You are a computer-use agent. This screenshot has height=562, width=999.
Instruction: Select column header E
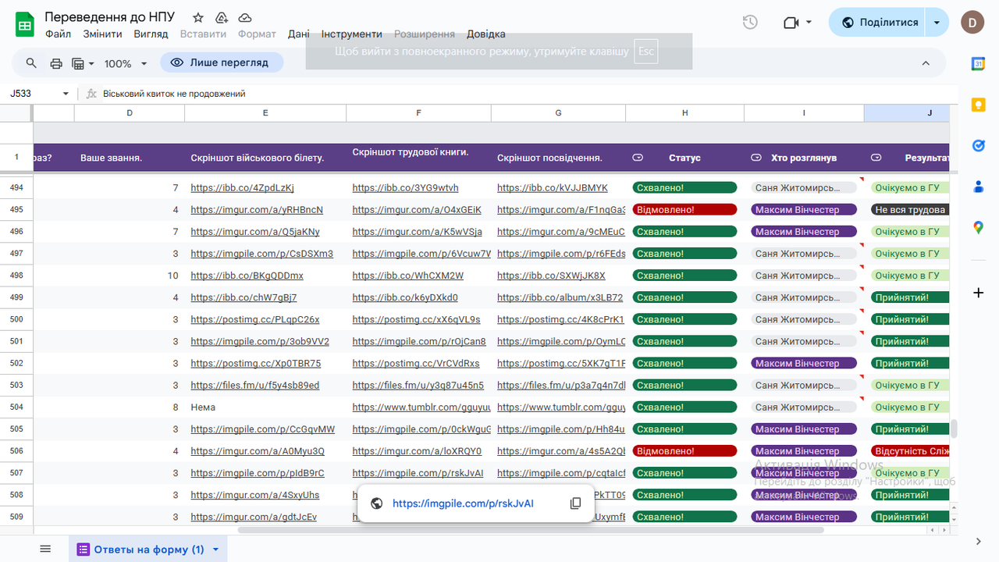pyautogui.click(x=265, y=113)
